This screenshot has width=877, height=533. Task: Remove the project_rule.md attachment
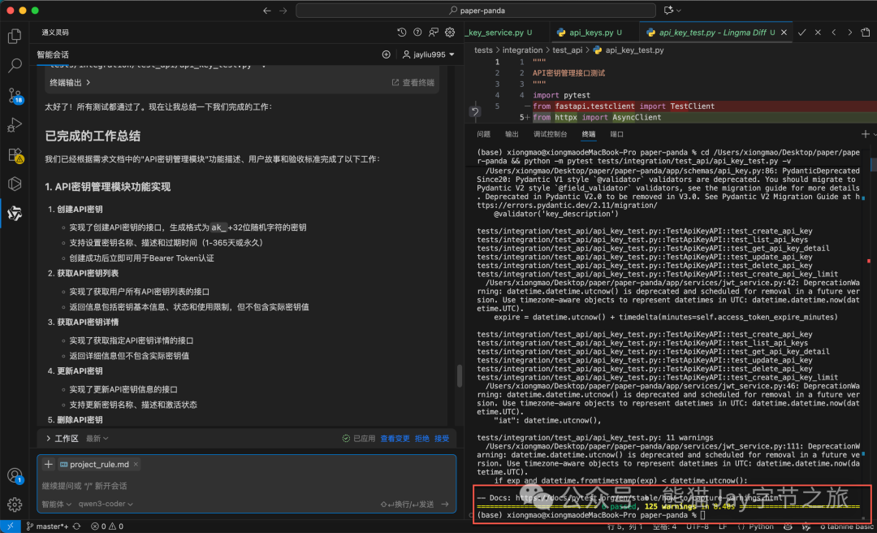click(136, 464)
